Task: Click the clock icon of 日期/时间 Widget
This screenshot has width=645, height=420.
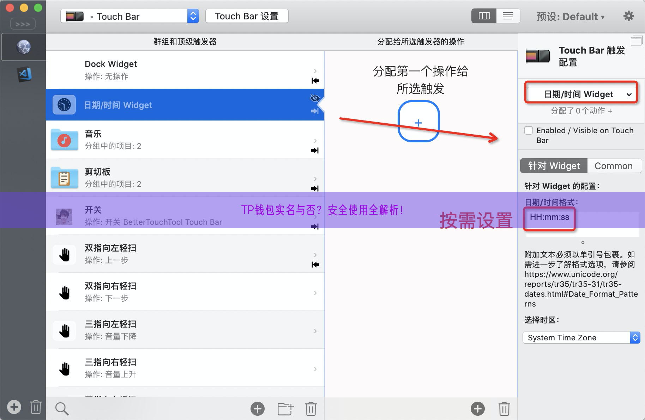Action: coord(64,105)
